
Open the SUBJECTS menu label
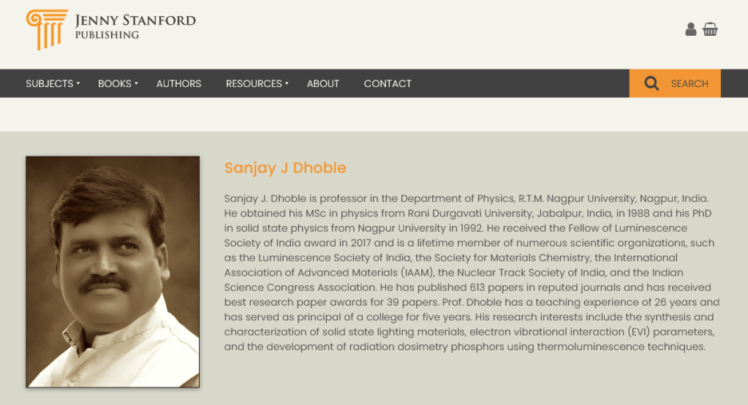pos(49,83)
